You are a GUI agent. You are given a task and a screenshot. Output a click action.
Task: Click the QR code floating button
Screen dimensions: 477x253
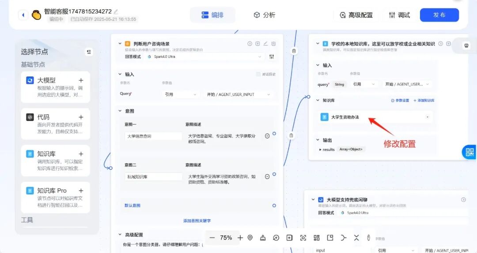click(469, 152)
